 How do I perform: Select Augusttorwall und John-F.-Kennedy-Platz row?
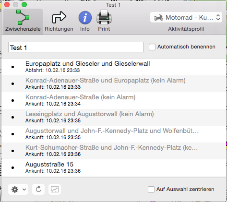[x=114, y=134]
